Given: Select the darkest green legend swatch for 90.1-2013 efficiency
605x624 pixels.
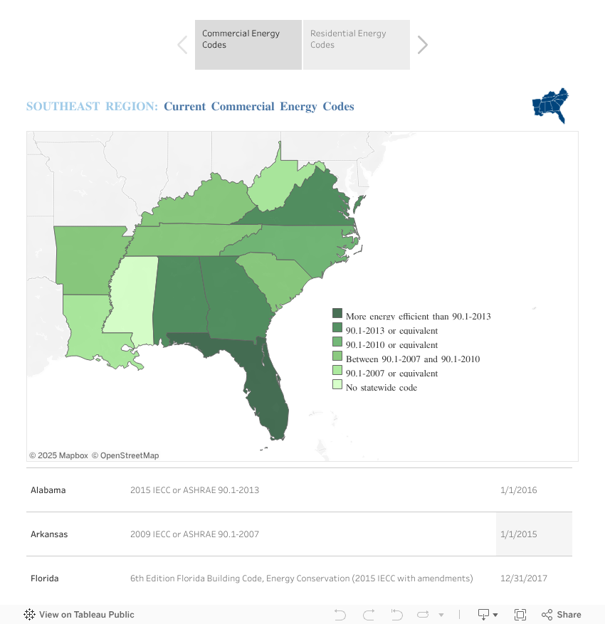Looking at the screenshot, I should click(x=336, y=316).
